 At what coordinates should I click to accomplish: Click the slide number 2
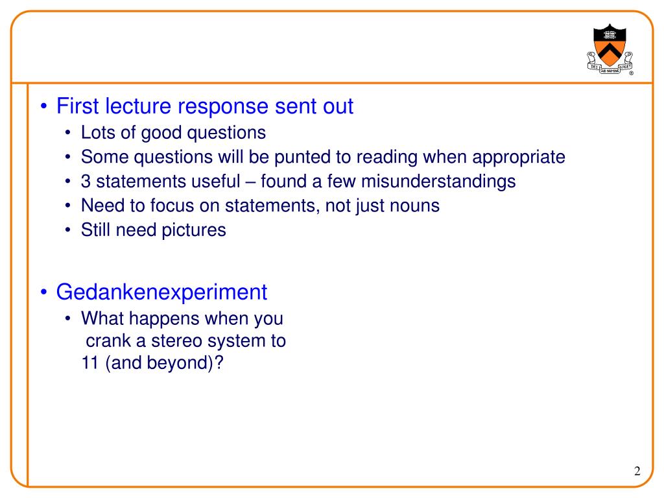click(x=637, y=471)
